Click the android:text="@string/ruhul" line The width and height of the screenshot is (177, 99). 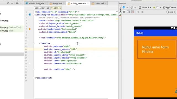point(61,61)
